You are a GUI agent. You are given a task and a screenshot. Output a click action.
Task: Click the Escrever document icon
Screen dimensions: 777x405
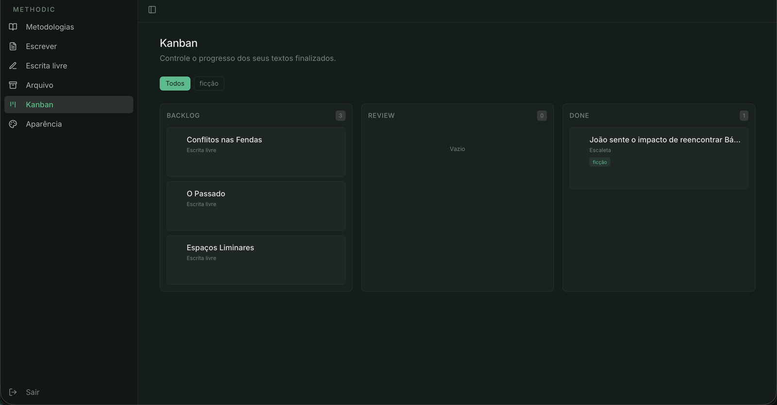click(13, 46)
